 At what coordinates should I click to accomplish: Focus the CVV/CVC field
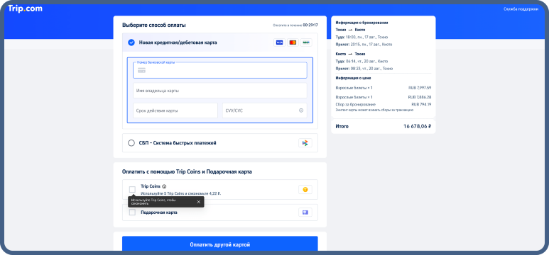265,110
